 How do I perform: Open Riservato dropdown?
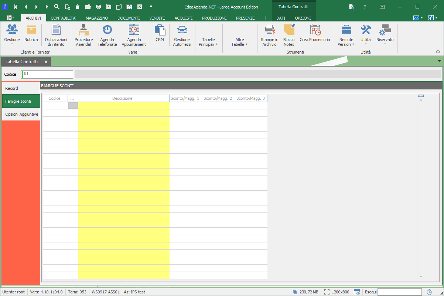385,35
